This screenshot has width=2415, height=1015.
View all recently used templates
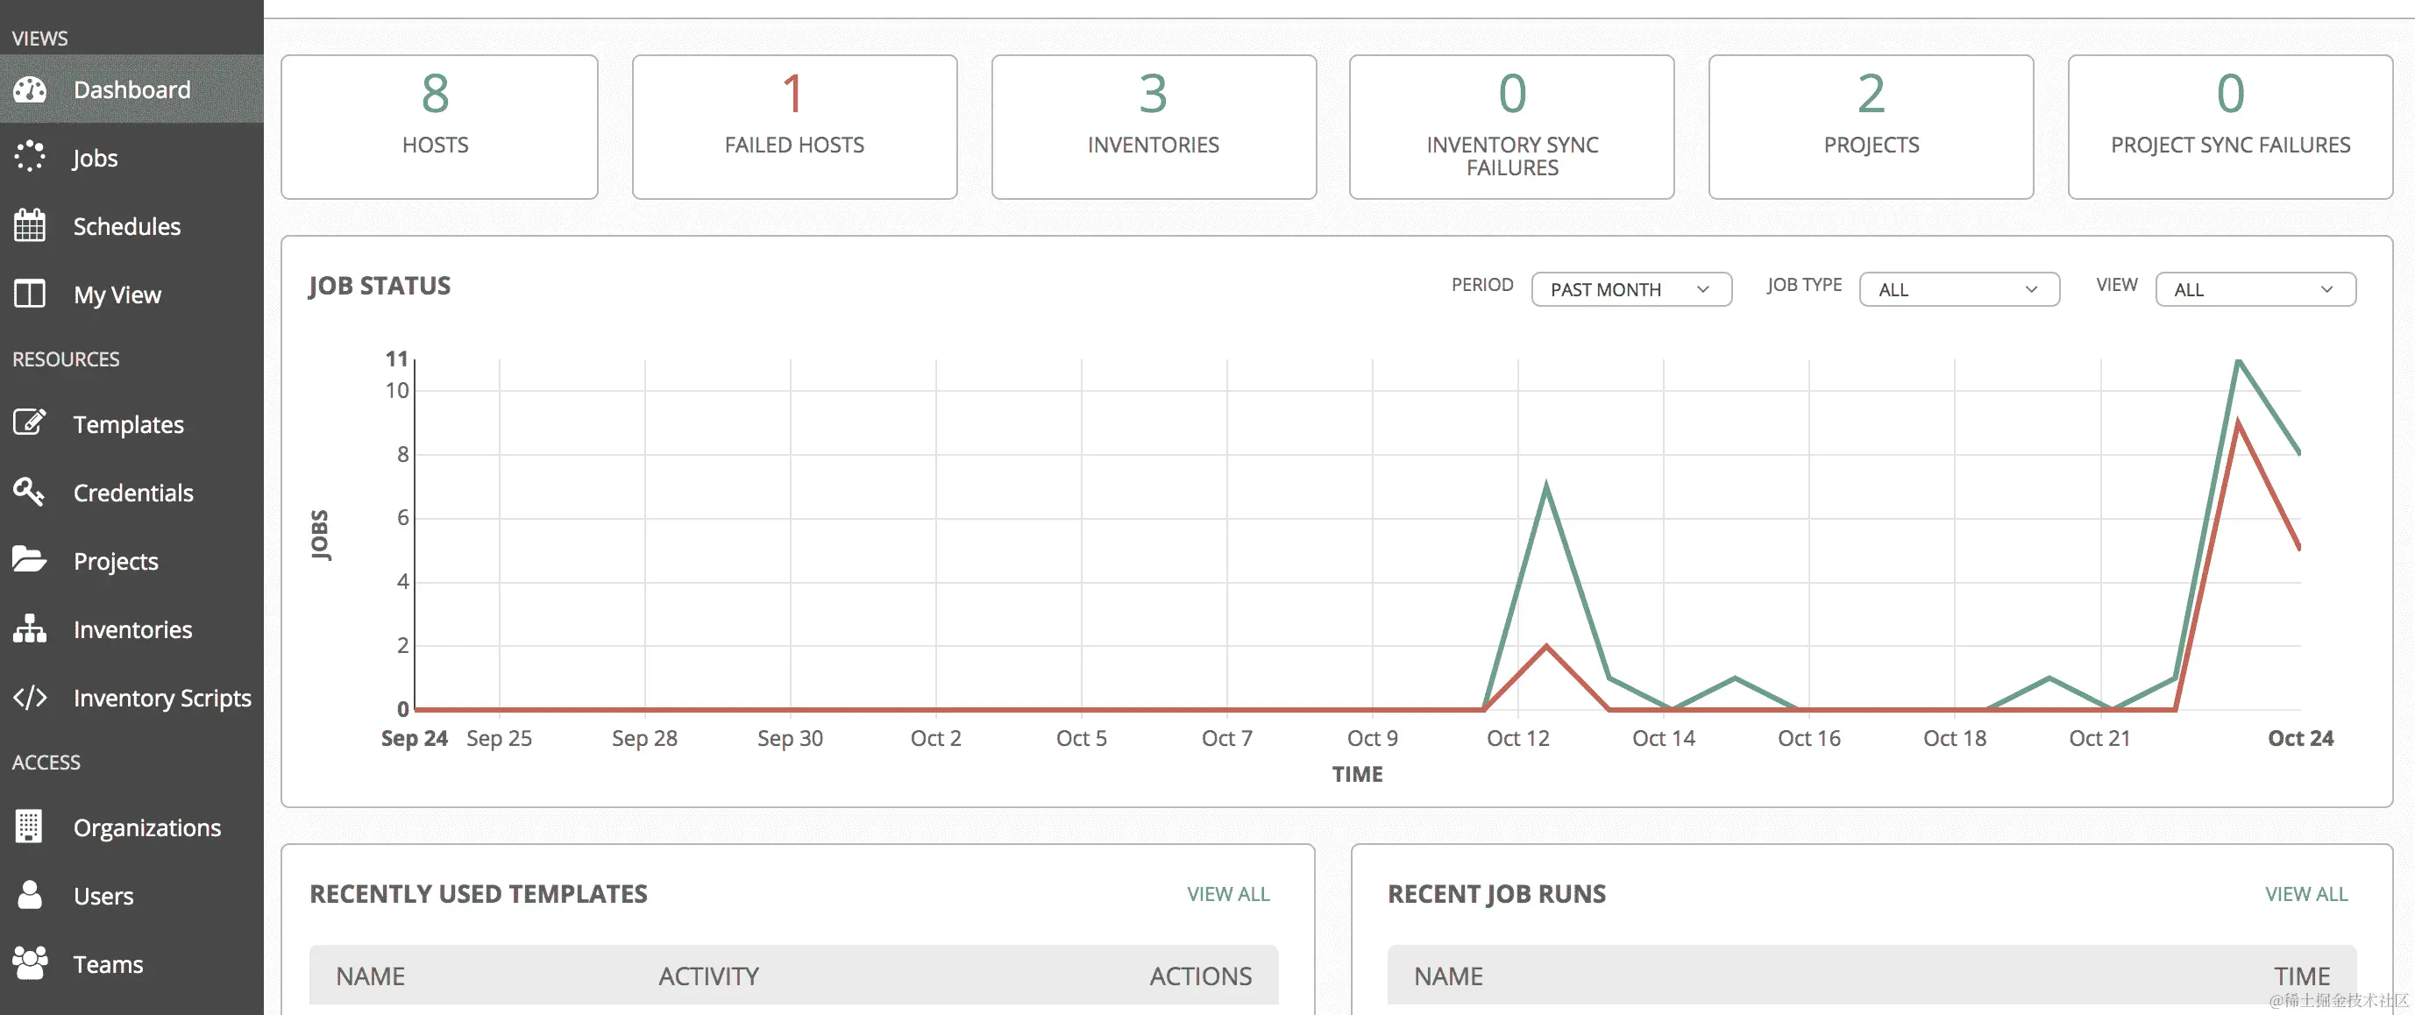click(1227, 894)
